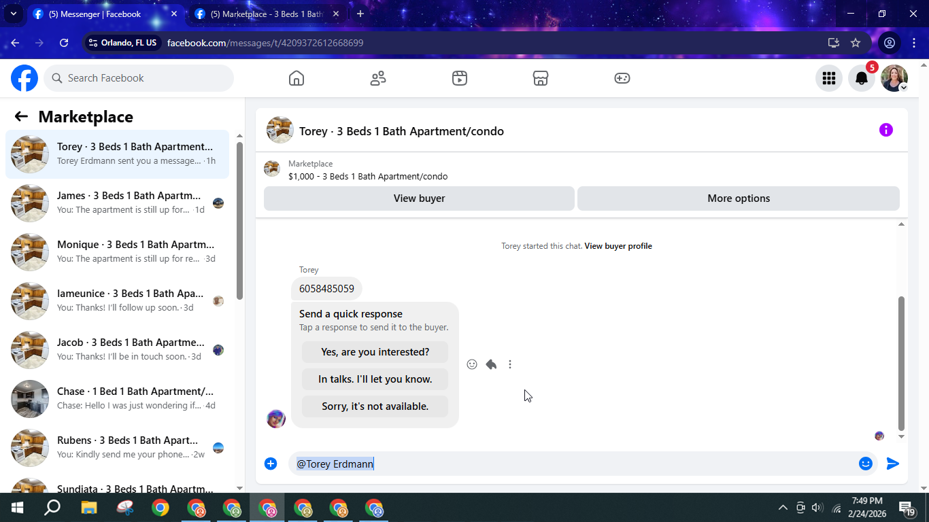The width and height of the screenshot is (929, 522).
Task: Close the Messenger browser tab
Action: coord(174,14)
